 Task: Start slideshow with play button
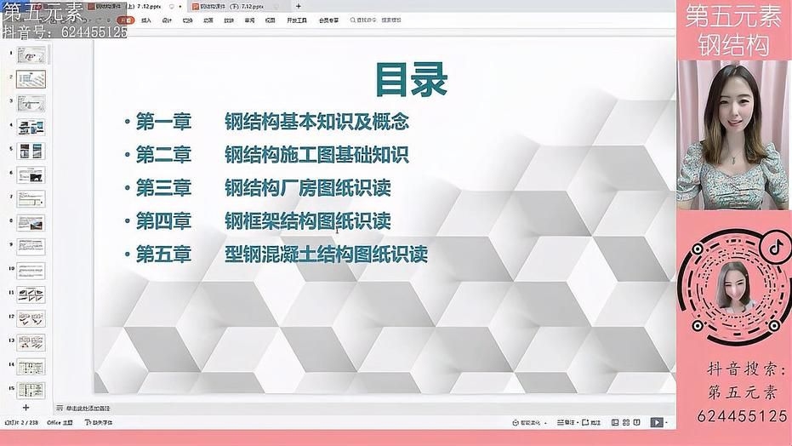coord(656,423)
